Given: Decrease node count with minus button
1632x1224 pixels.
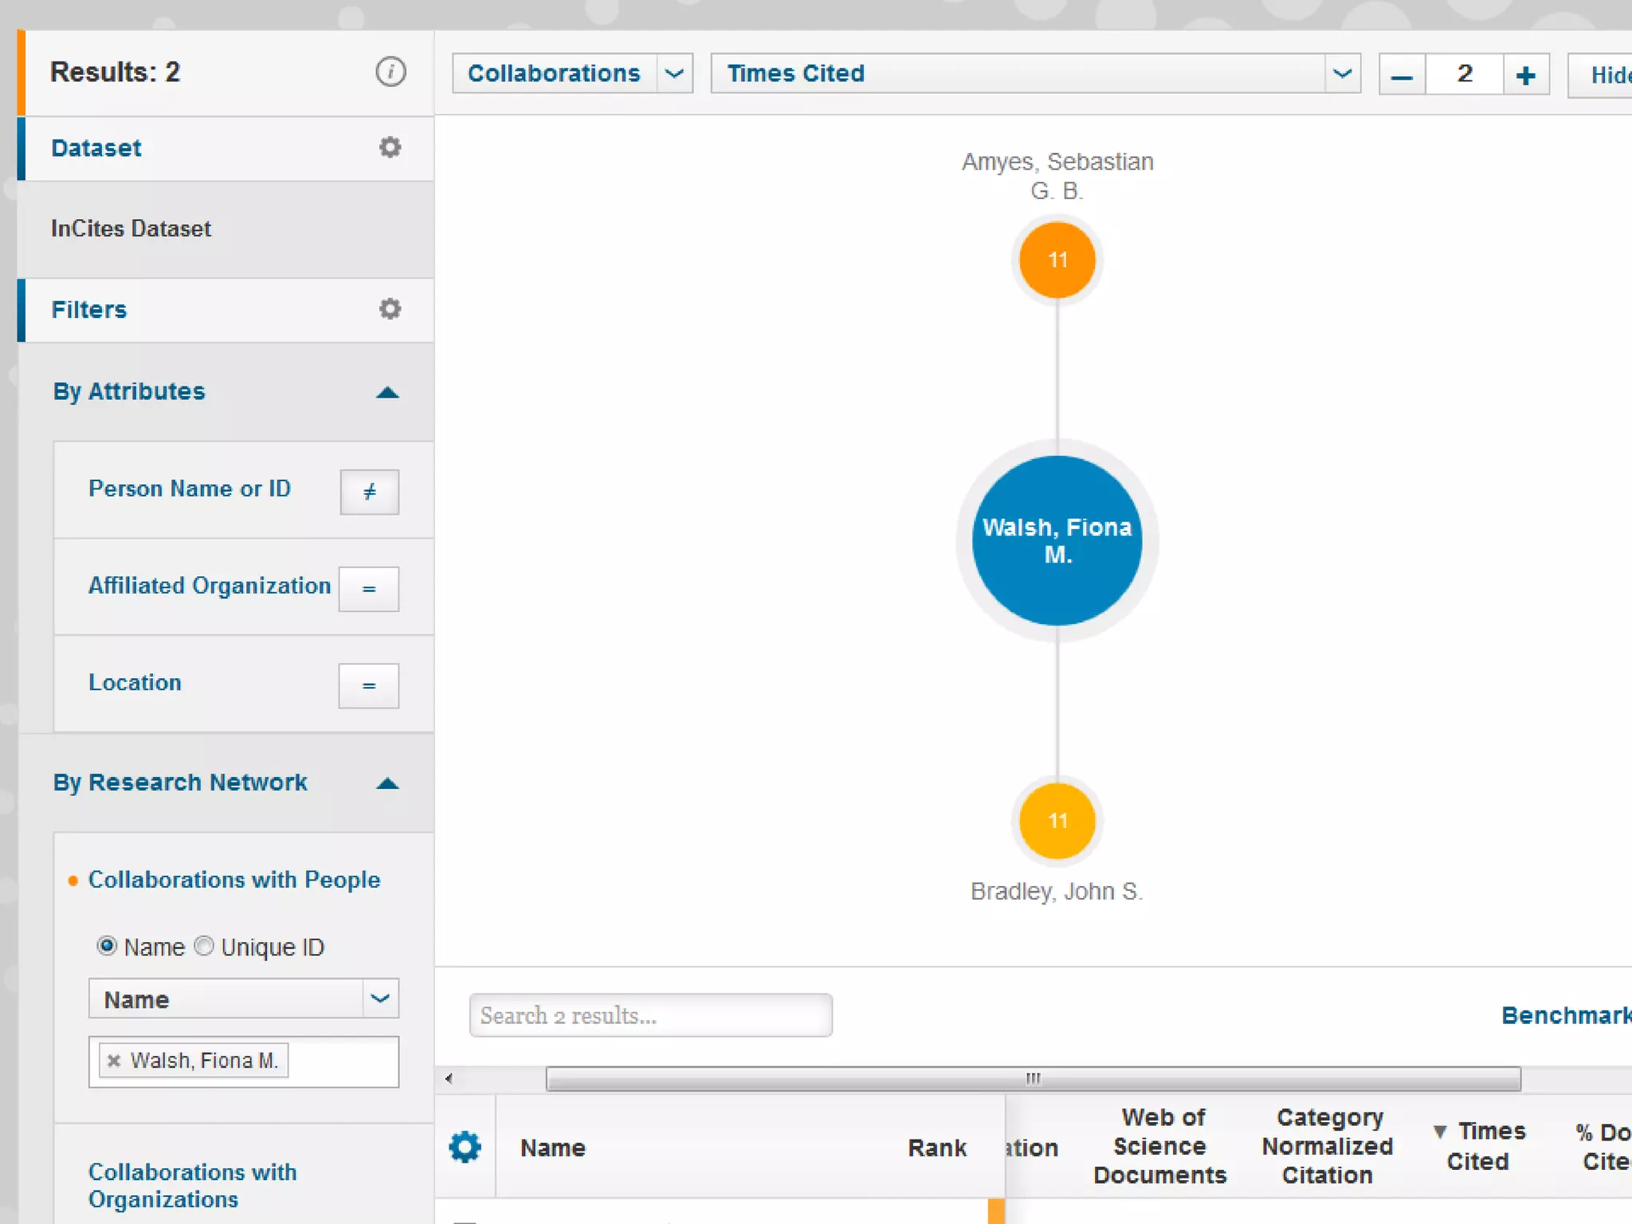Looking at the screenshot, I should pyautogui.click(x=1402, y=75).
